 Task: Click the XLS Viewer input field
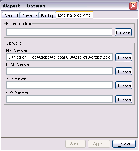click(x=59, y=85)
